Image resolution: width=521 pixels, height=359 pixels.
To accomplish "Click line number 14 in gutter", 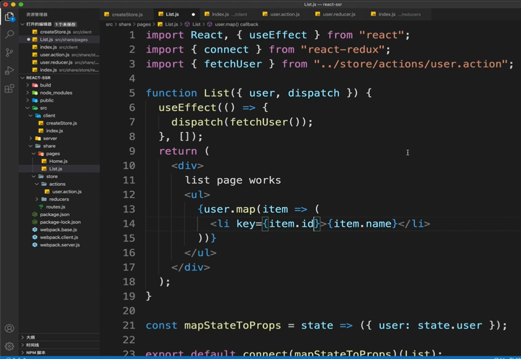I will (129, 224).
